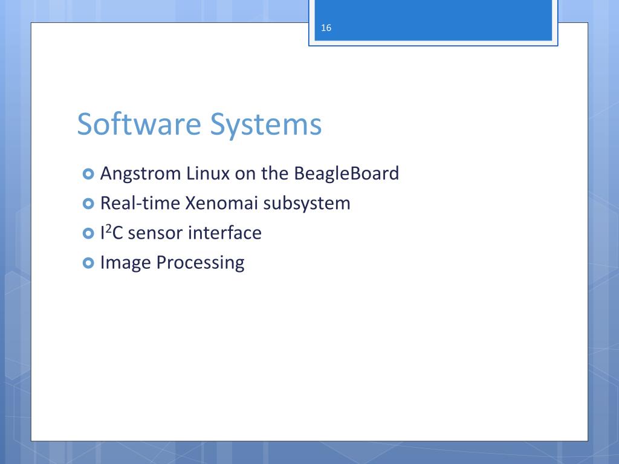The image size is (619, 464).
Task: Click the word Real-time in second bullet
Action: coord(140,203)
